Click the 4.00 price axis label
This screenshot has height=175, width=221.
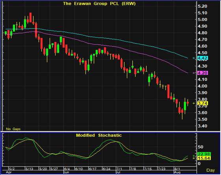202,86
